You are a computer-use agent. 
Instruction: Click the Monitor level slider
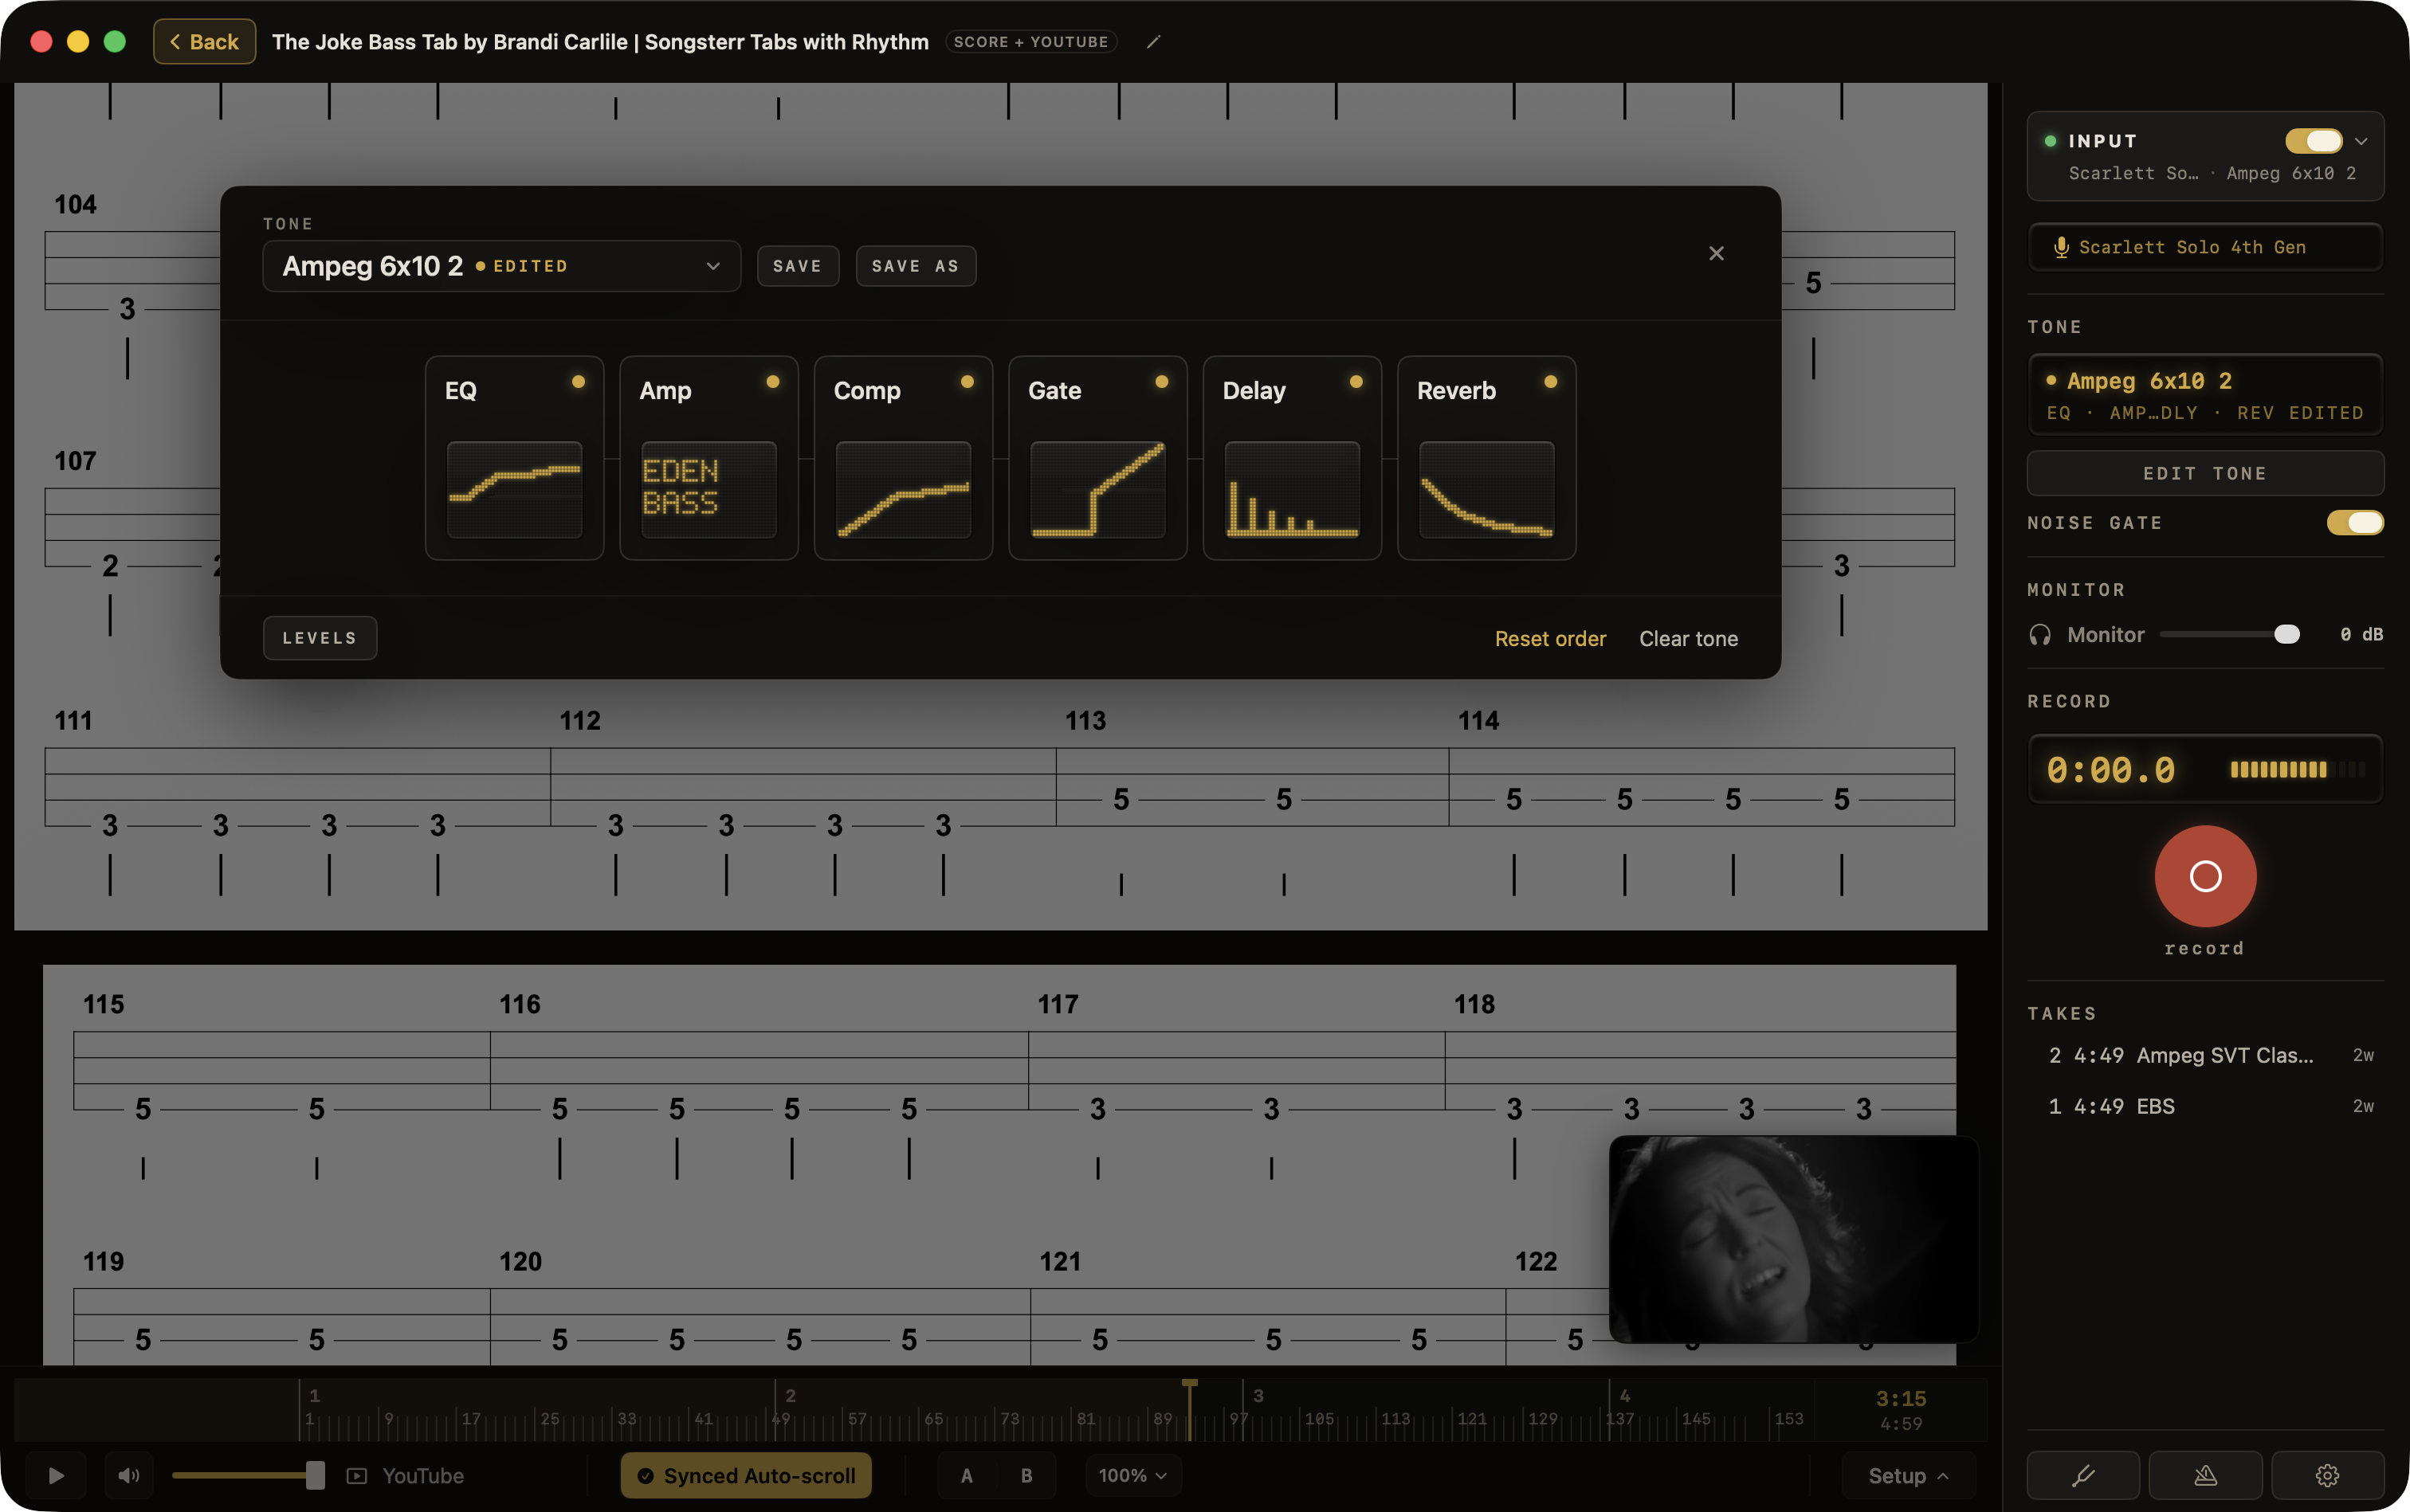pyautogui.click(x=2230, y=635)
